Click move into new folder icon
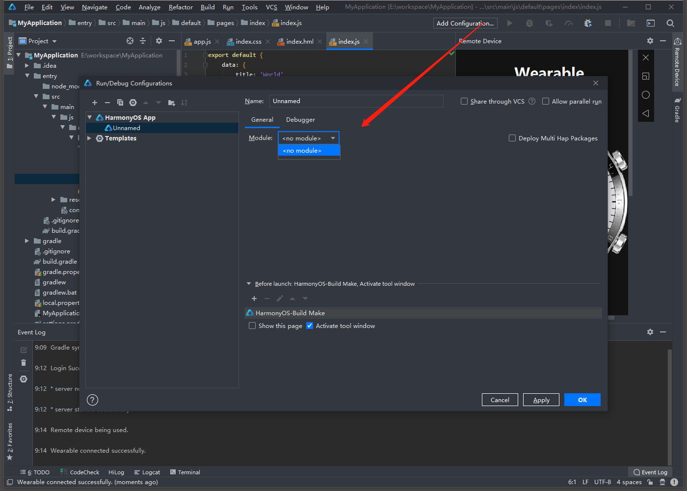This screenshot has height=491, width=687. click(x=171, y=103)
